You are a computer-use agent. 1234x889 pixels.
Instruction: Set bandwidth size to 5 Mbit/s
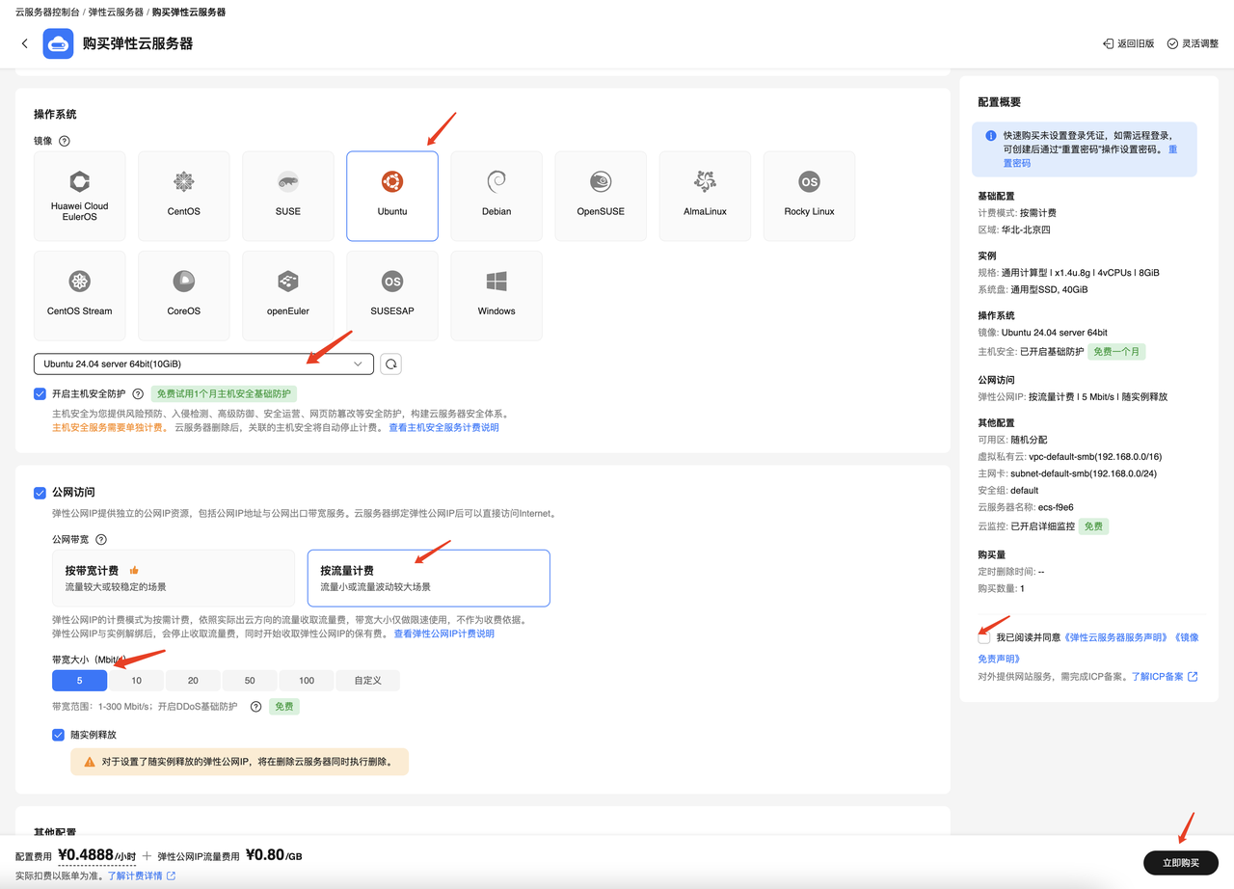click(79, 680)
